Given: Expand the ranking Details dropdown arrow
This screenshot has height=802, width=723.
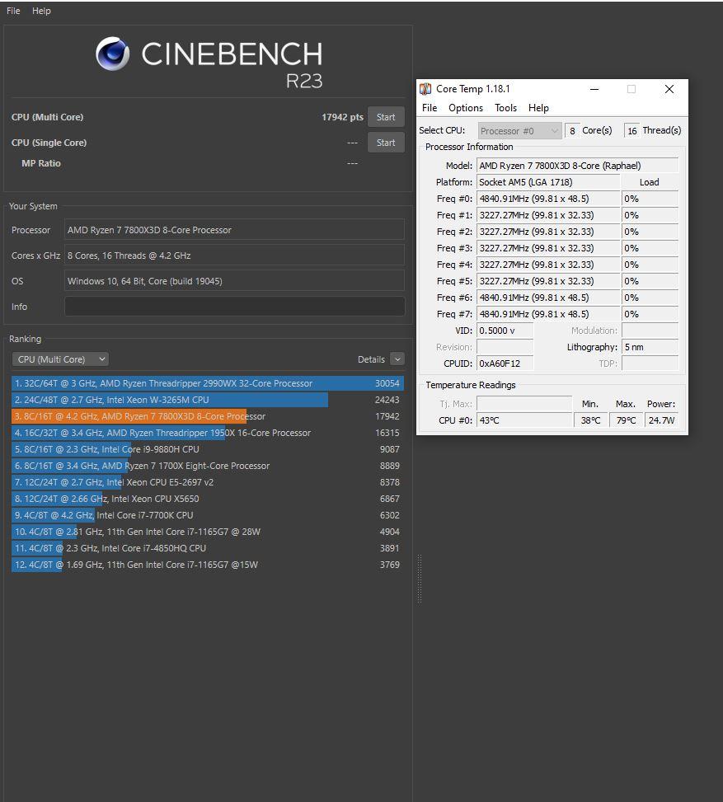Looking at the screenshot, I should pos(397,359).
